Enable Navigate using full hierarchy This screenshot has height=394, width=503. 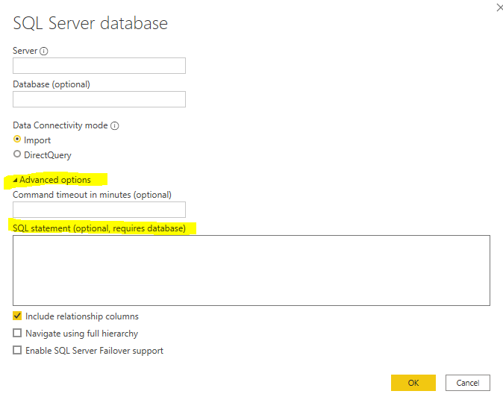tap(17, 333)
